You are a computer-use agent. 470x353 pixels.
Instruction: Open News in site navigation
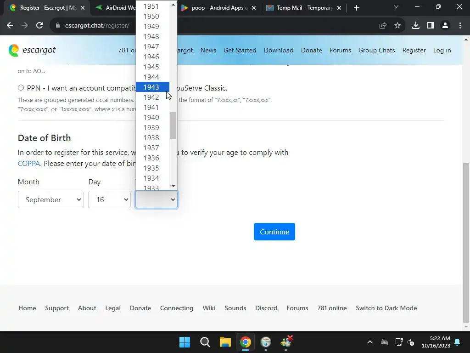pyautogui.click(x=208, y=51)
